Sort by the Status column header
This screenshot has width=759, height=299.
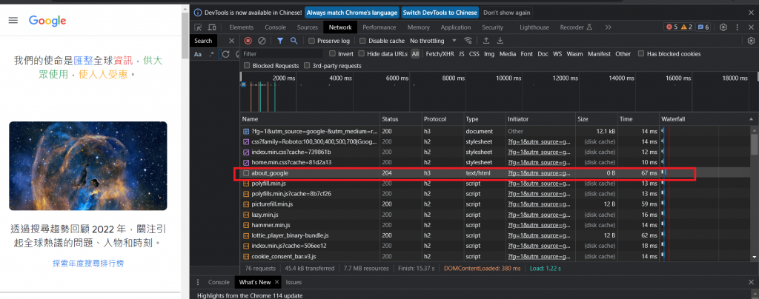click(400, 119)
